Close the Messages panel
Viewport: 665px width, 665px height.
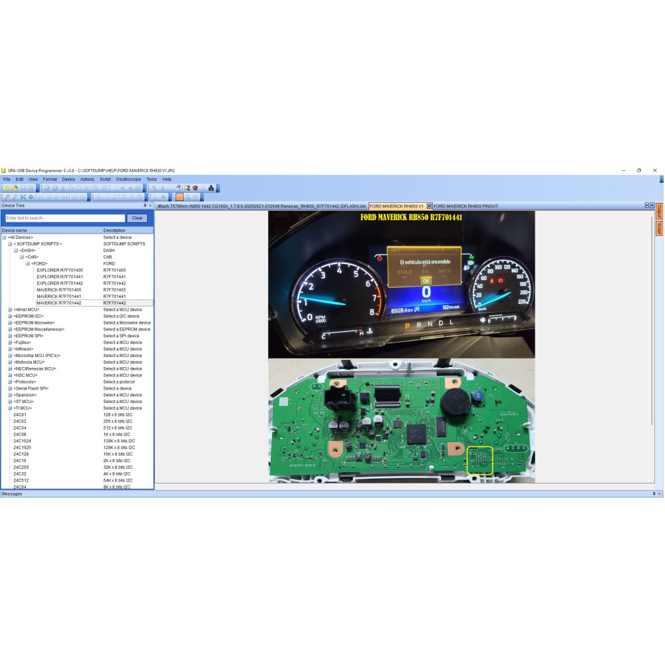(660, 493)
